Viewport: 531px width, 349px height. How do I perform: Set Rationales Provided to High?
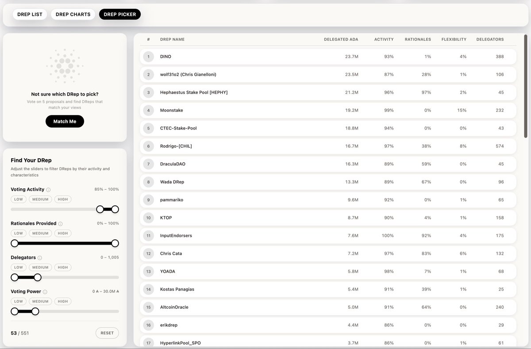(x=63, y=233)
